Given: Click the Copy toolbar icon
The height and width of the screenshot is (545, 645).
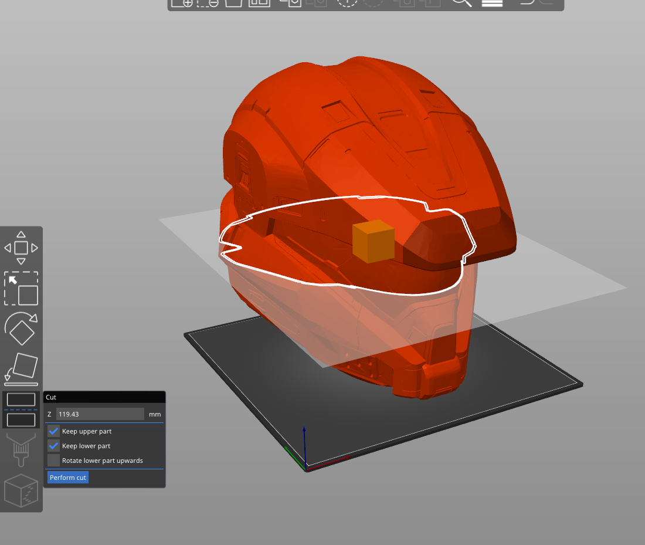Looking at the screenshot, I should click(290, 3).
